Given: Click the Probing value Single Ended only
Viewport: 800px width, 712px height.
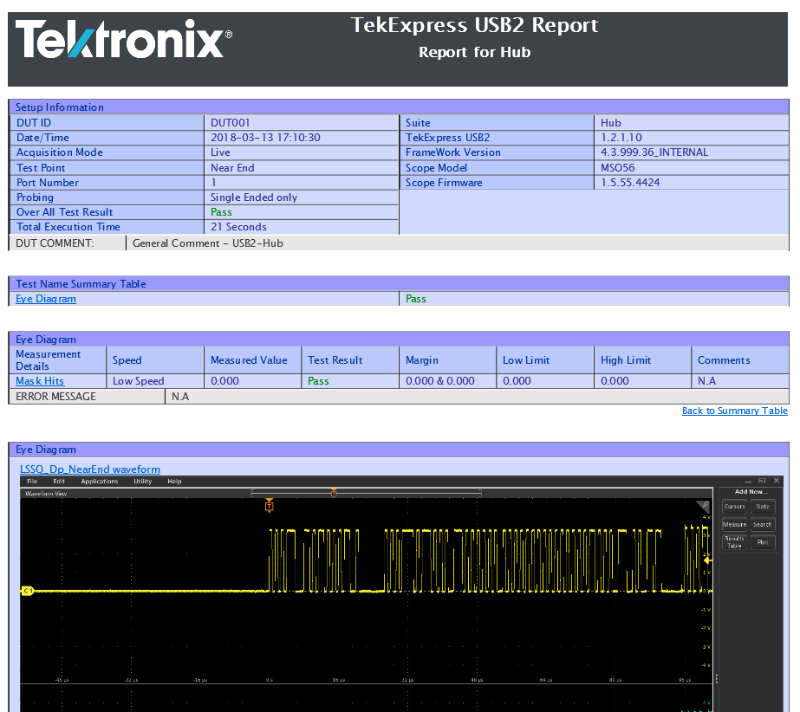Looking at the screenshot, I should (254, 197).
